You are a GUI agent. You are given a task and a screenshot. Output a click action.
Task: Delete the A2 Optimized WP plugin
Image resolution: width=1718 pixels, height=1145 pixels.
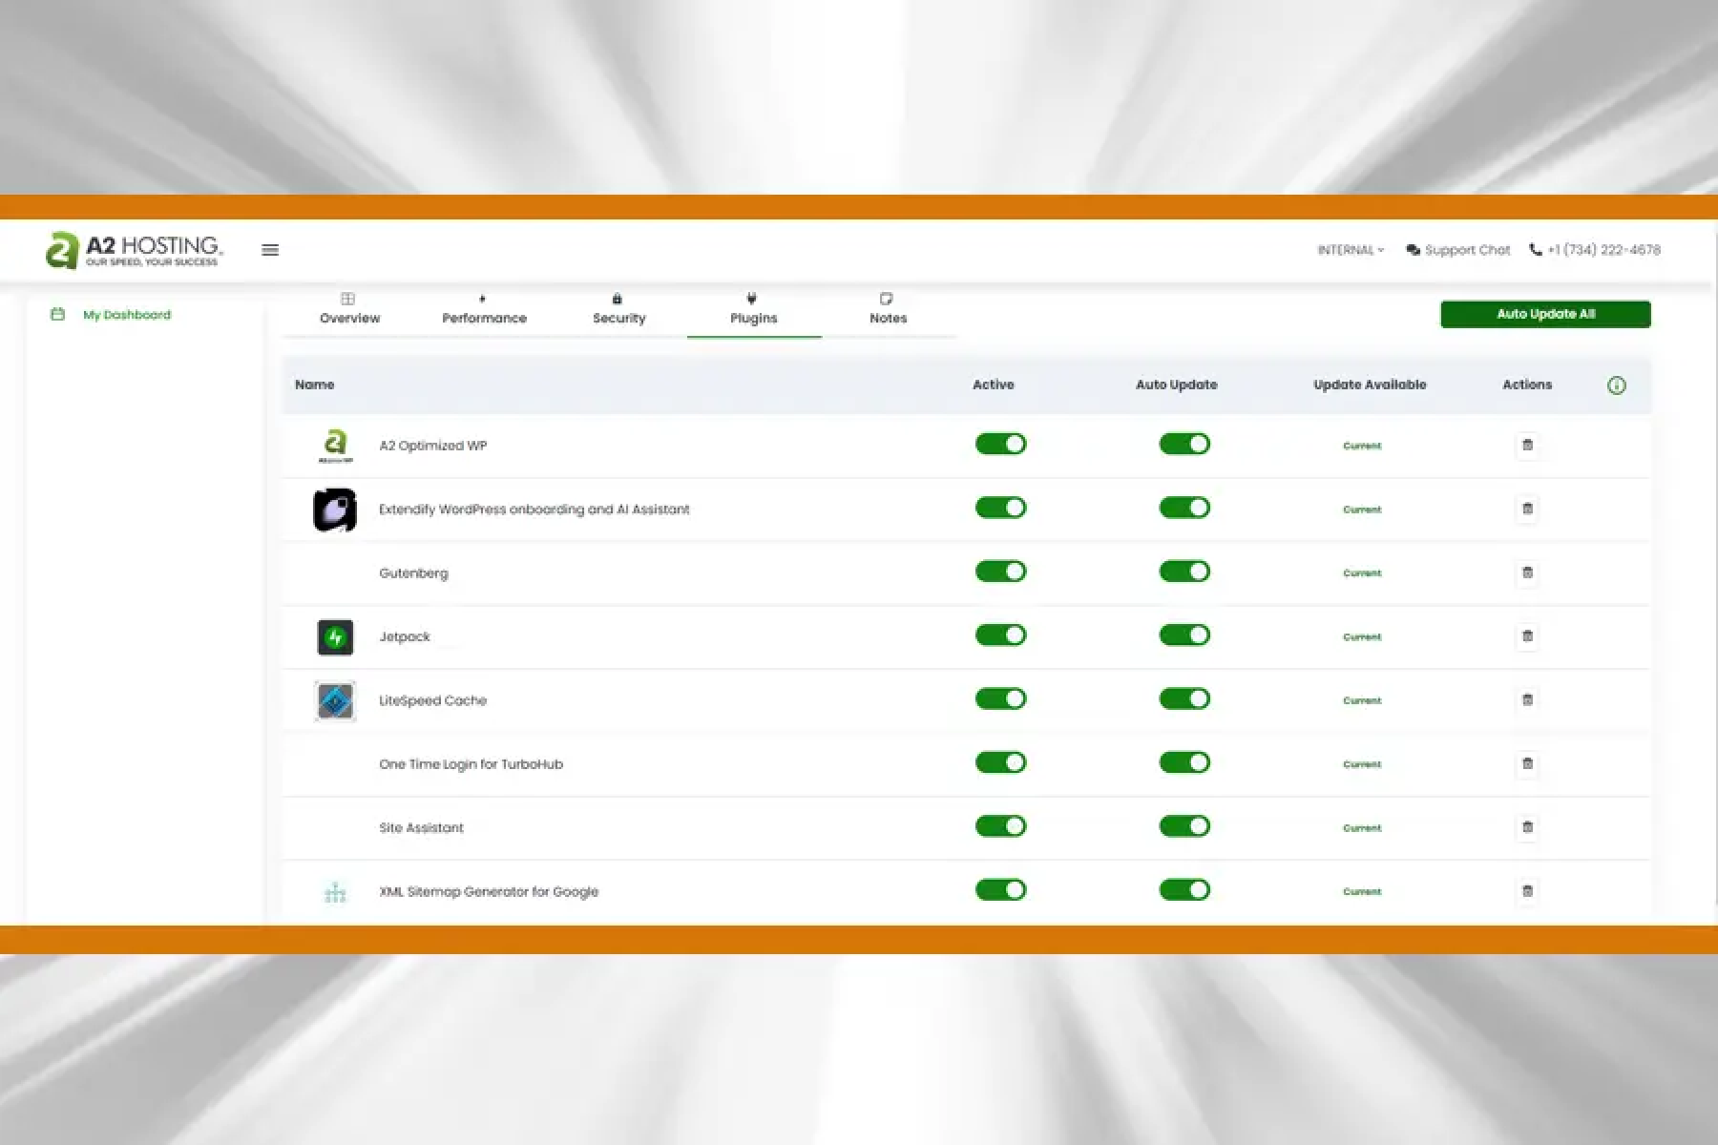click(1527, 446)
